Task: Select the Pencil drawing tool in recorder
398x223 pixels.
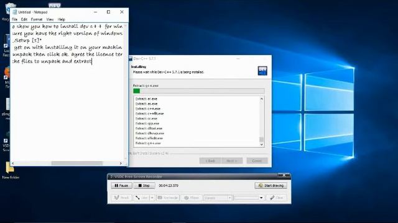Action: pyautogui.click(x=121, y=198)
